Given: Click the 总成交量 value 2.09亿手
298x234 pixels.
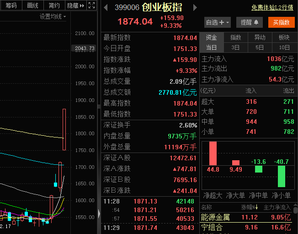Looking at the screenshot, I should [183, 81].
